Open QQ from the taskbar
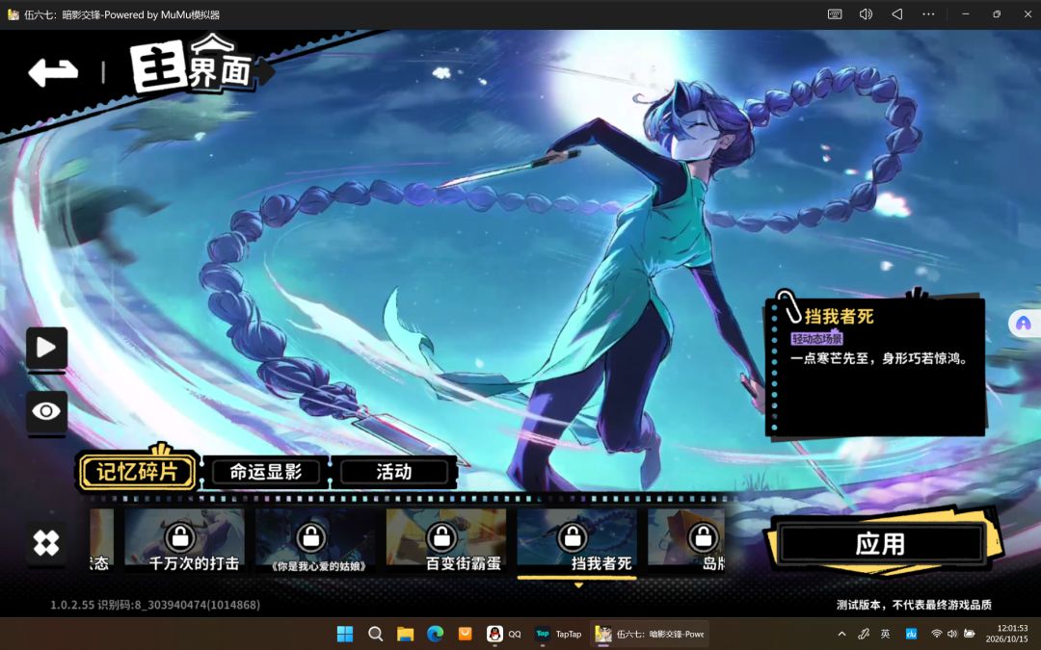The width and height of the screenshot is (1041, 650). tap(504, 634)
